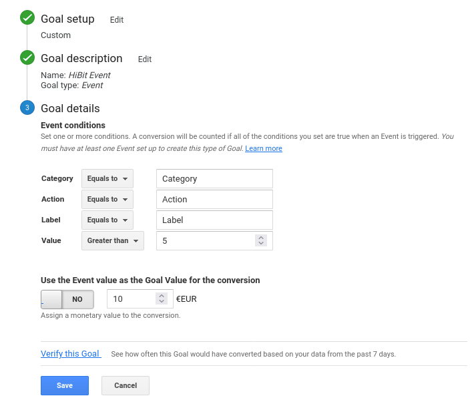The width and height of the screenshot is (474, 400).
Task: Click the blue step 3 circle icon
Action: [x=27, y=108]
